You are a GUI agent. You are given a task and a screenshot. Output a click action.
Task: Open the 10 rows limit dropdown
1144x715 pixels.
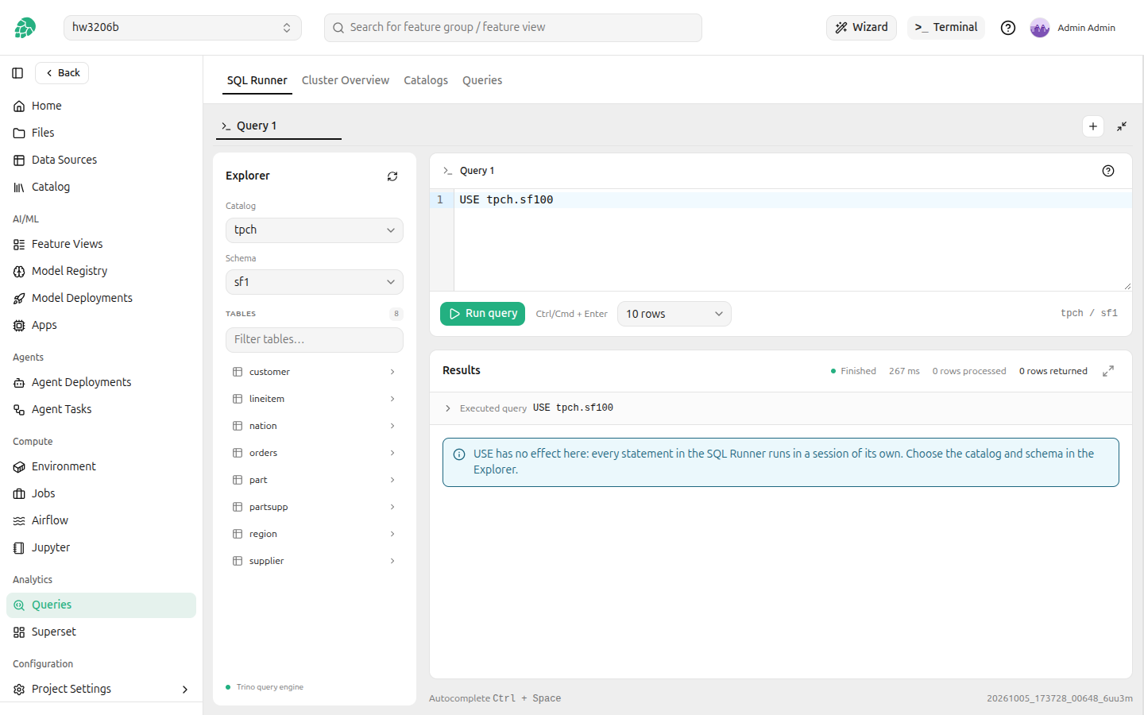pyautogui.click(x=674, y=314)
